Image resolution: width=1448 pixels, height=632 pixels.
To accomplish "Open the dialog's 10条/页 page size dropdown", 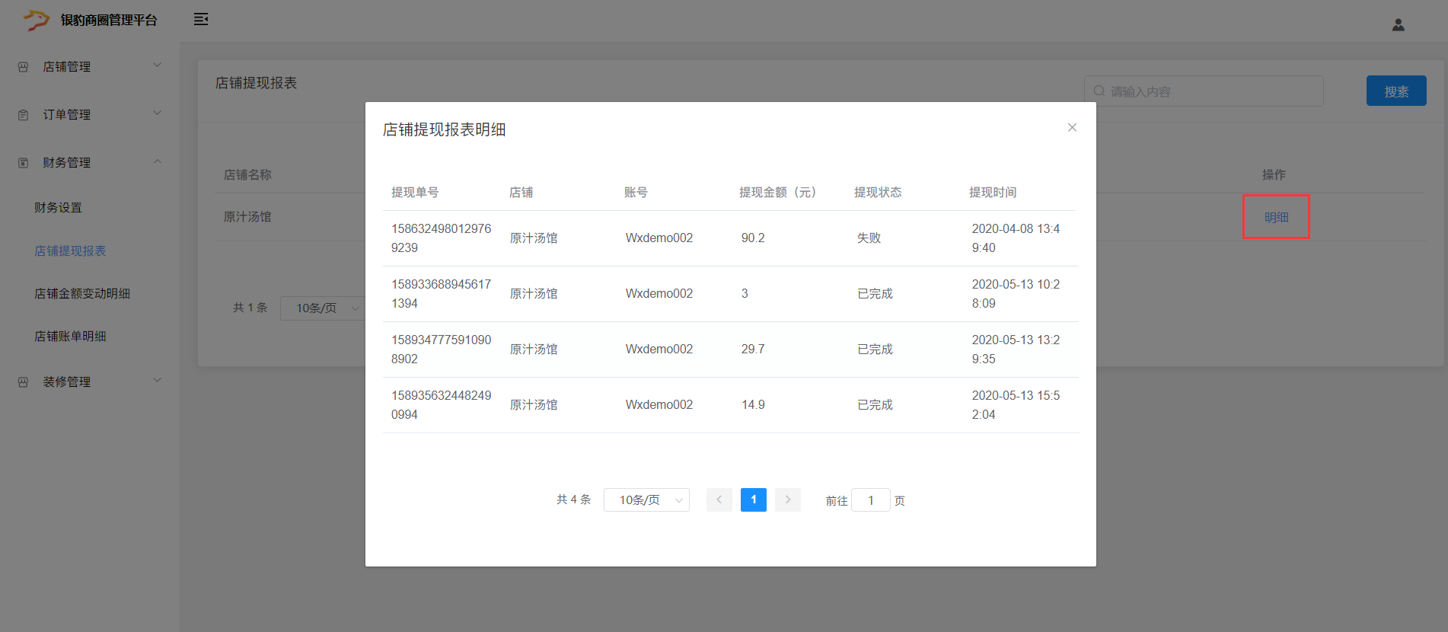I will coord(646,500).
